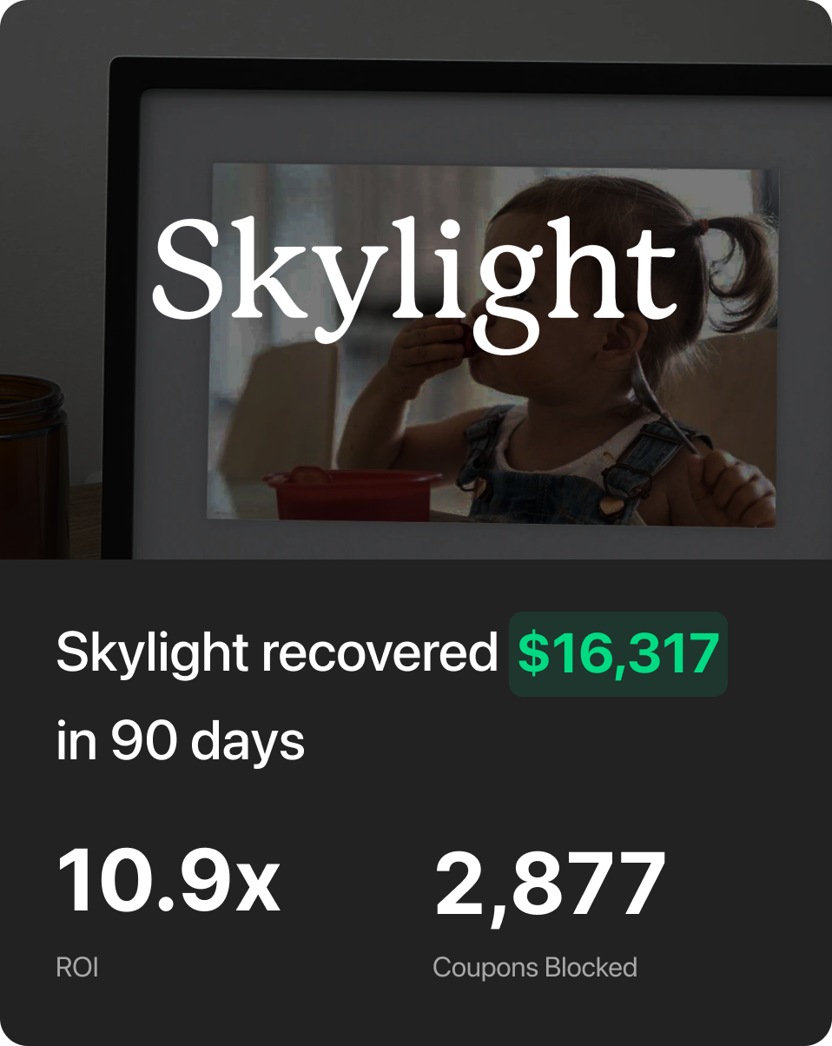Select the ROI label

(77, 968)
